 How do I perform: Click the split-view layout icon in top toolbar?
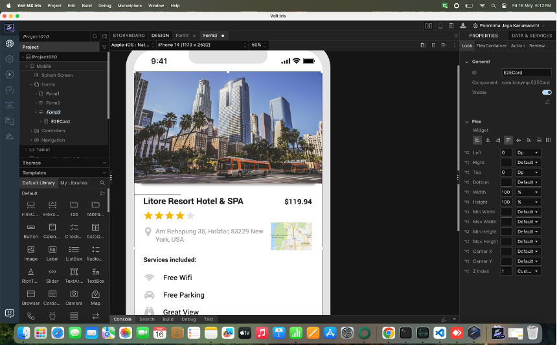[429, 25]
